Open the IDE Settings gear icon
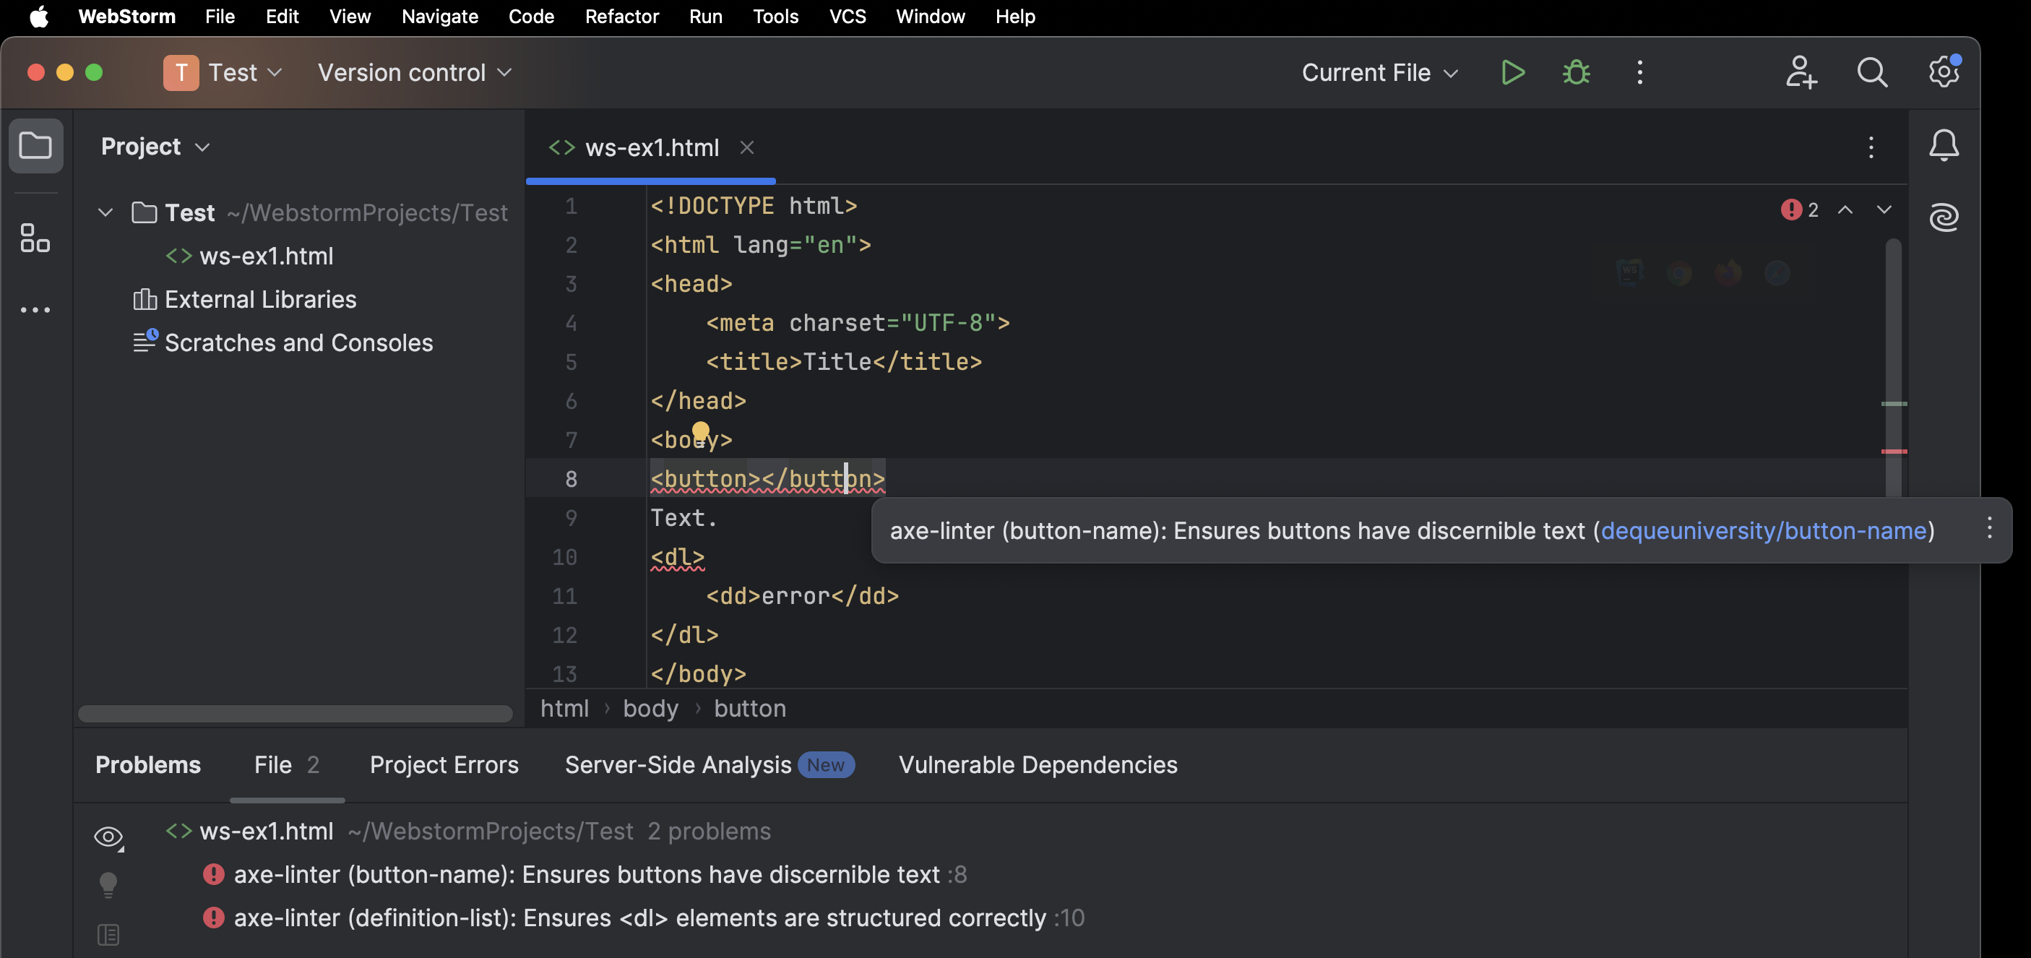2031x958 pixels. (x=1943, y=72)
